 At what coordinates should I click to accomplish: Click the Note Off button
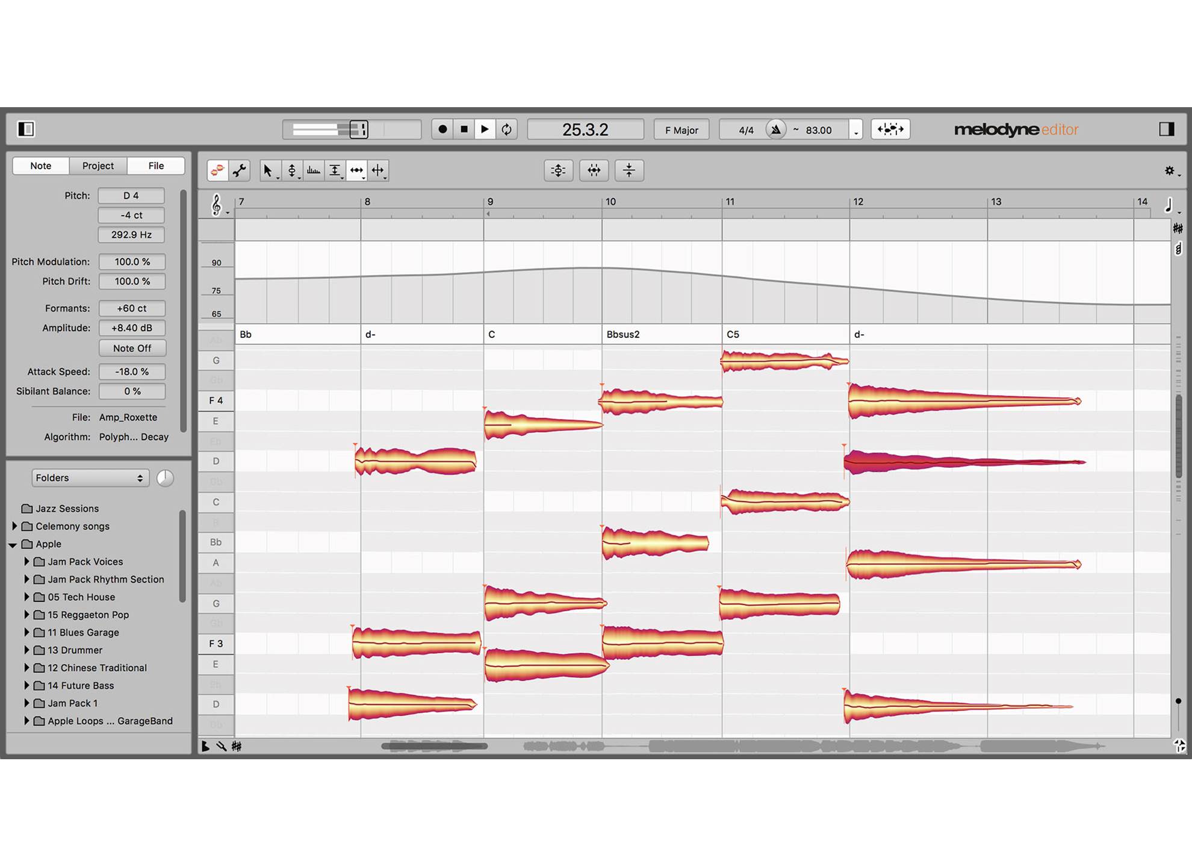pos(132,348)
